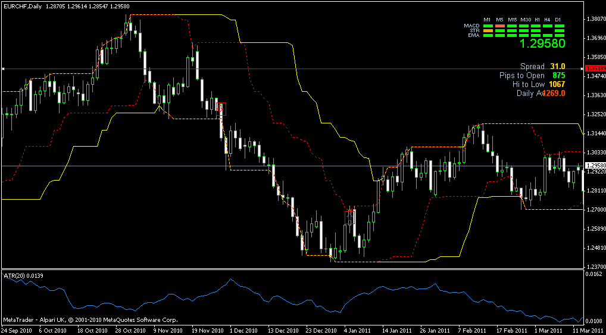Click the H1 timeframe column label
606x335 pixels.
pyautogui.click(x=537, y=20)
